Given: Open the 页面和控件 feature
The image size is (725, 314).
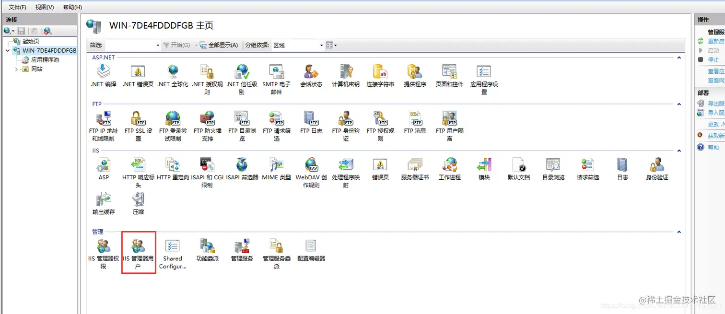Looking at the screenshot, I should coord(449,76).
